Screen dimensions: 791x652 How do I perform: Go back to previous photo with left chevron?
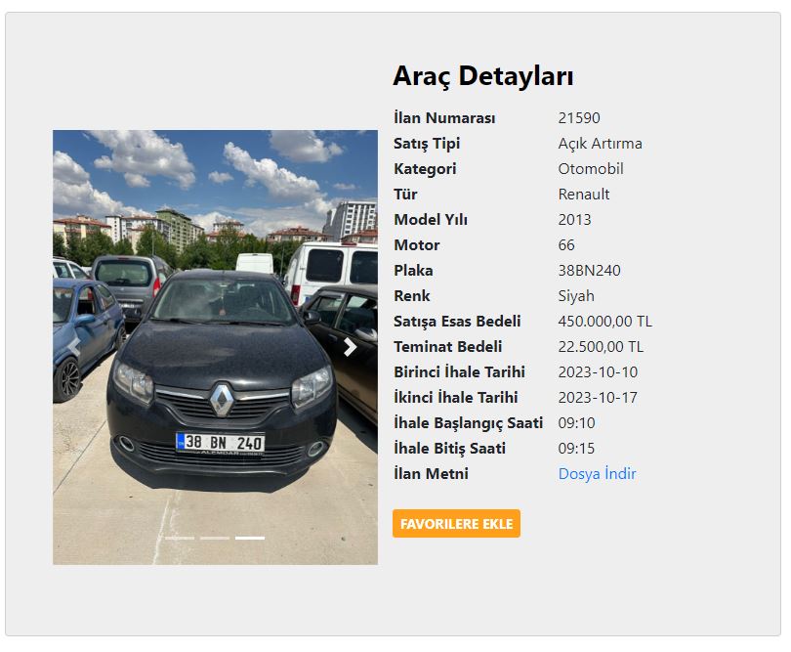74,347
